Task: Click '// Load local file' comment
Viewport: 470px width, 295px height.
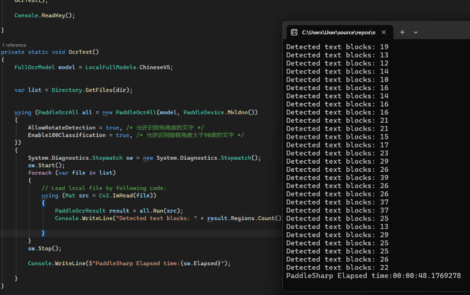Action: pos(104,188)
